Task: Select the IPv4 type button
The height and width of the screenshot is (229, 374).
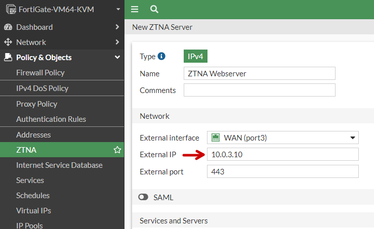Action: 195,56
